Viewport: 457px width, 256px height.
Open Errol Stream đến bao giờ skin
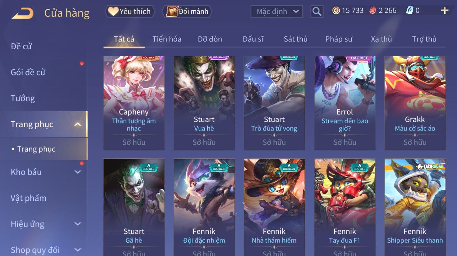[x=345, y=103]
